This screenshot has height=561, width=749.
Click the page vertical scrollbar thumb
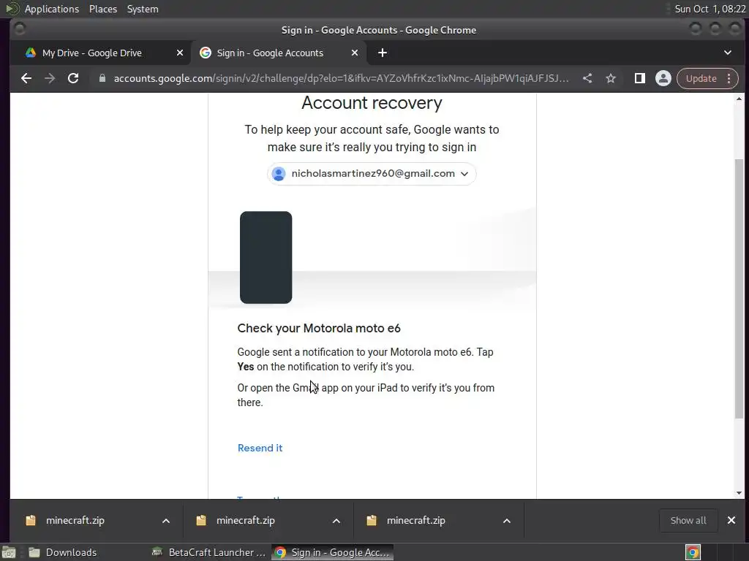(x=739, y=289)
